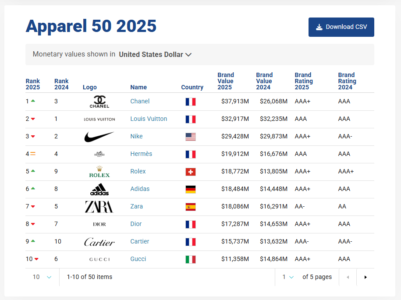Sort by Rank 2025 column header

33,84
